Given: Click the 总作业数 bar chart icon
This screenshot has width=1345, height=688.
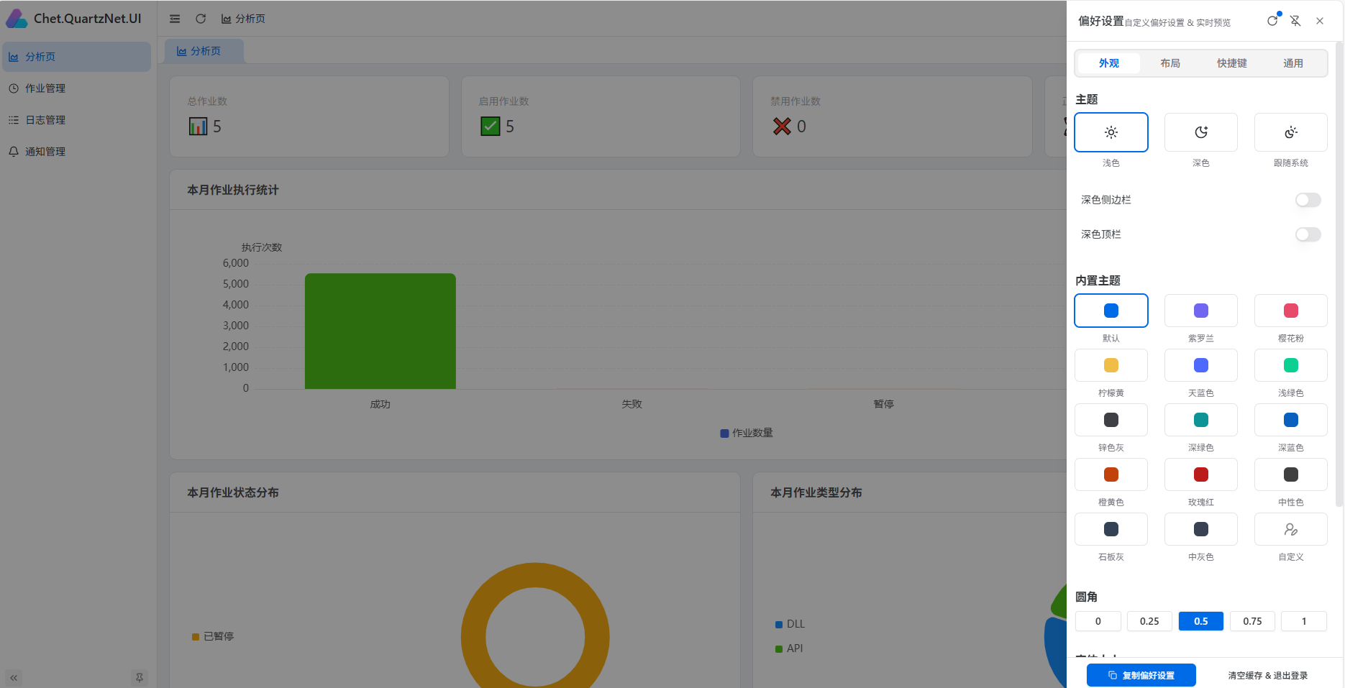Looking at the screenshot, I should coord(198,127).
